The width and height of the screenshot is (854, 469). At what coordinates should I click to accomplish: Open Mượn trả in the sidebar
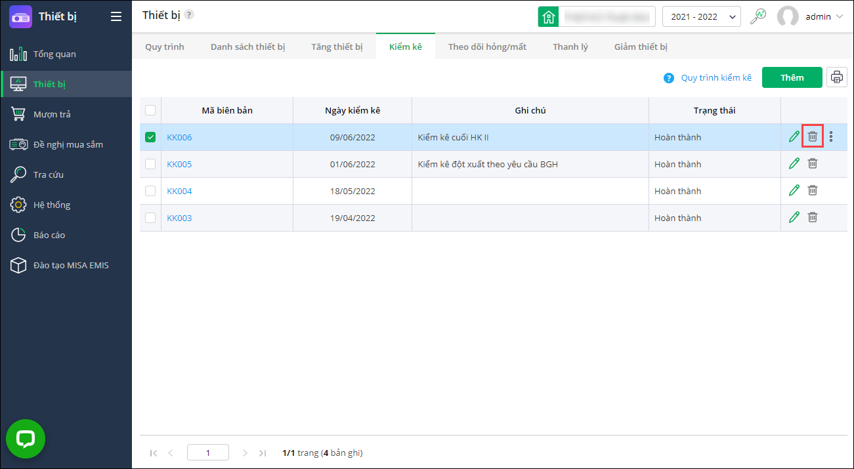[x=66, y=114]
